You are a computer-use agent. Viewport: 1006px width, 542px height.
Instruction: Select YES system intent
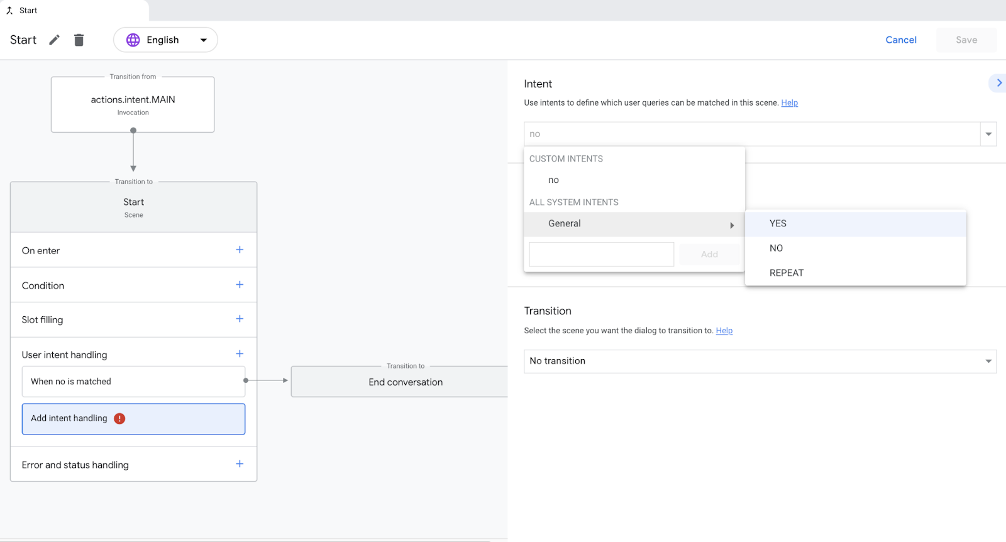click(x=778, y=224)
